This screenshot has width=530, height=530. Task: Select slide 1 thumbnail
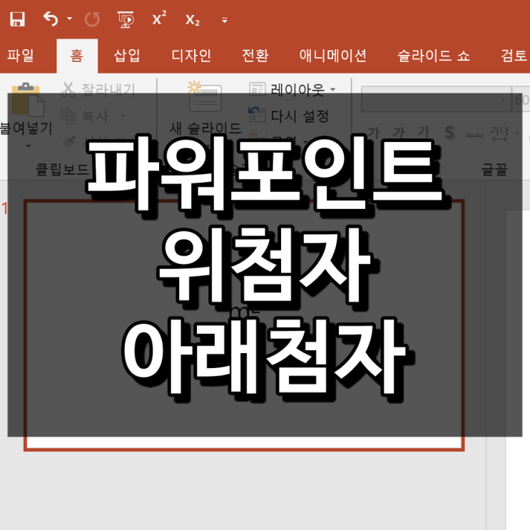[244, 325]
